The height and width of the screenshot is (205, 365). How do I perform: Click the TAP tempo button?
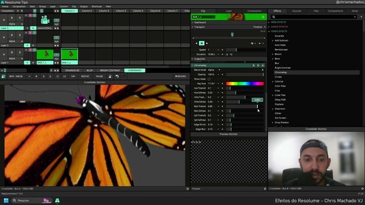coord(73,76)
